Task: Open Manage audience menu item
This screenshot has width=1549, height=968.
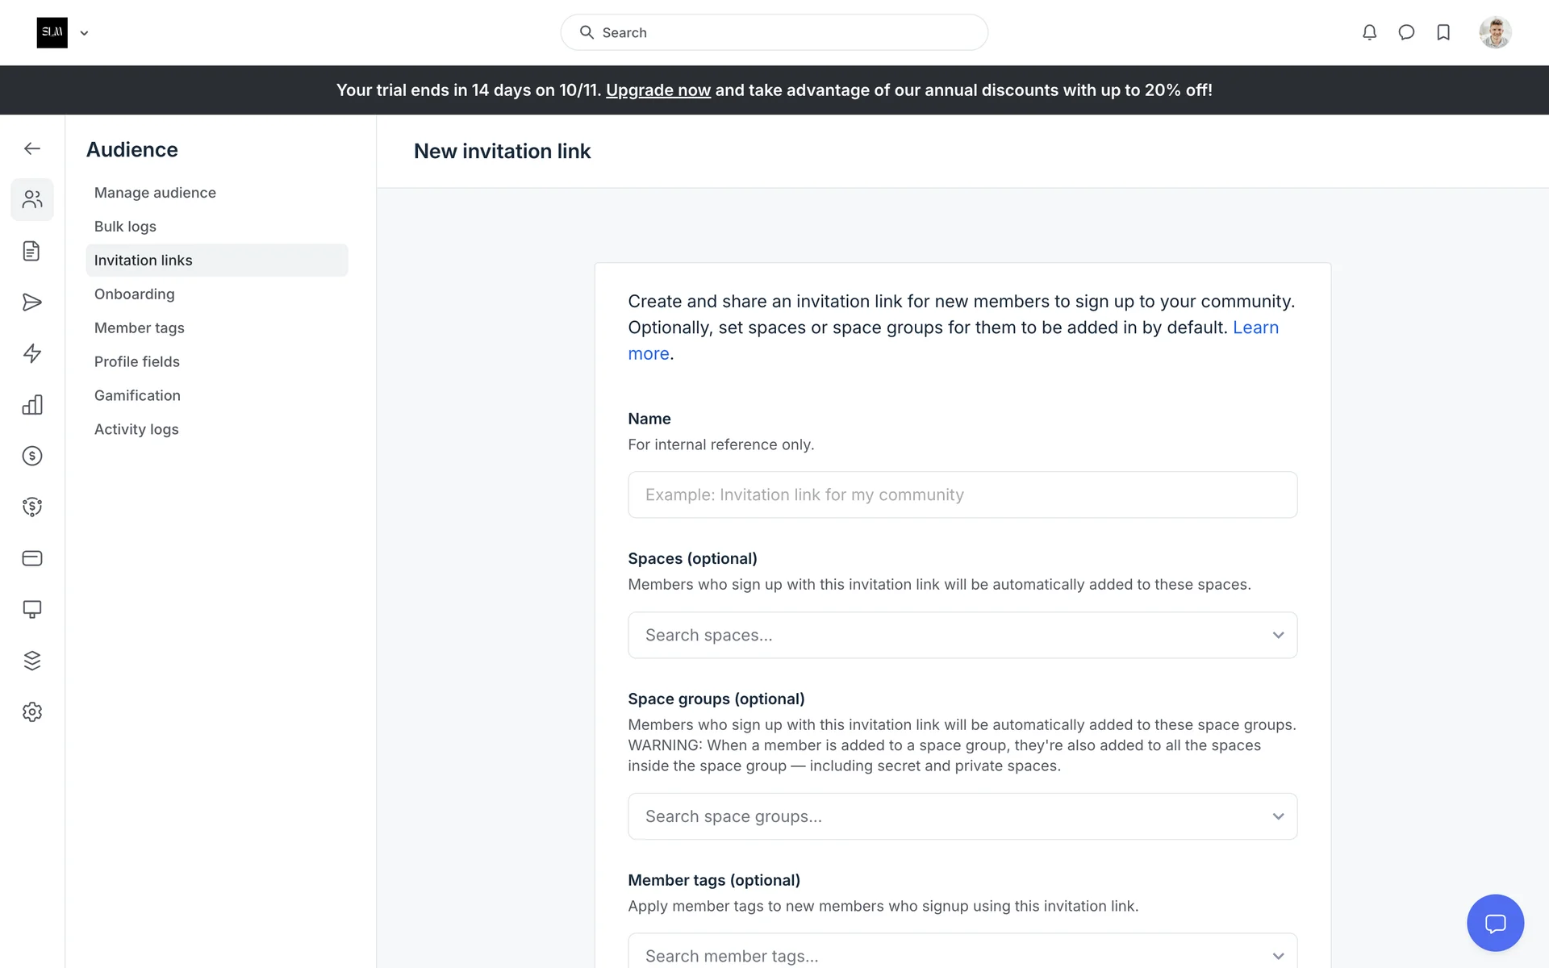Action: pyautogui.click(x=155, y=193)
